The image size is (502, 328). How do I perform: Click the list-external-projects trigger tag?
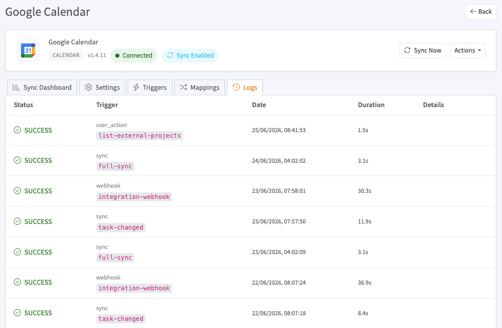[140, 136]
